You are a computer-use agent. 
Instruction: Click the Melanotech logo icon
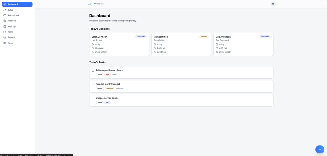(90, 4)
